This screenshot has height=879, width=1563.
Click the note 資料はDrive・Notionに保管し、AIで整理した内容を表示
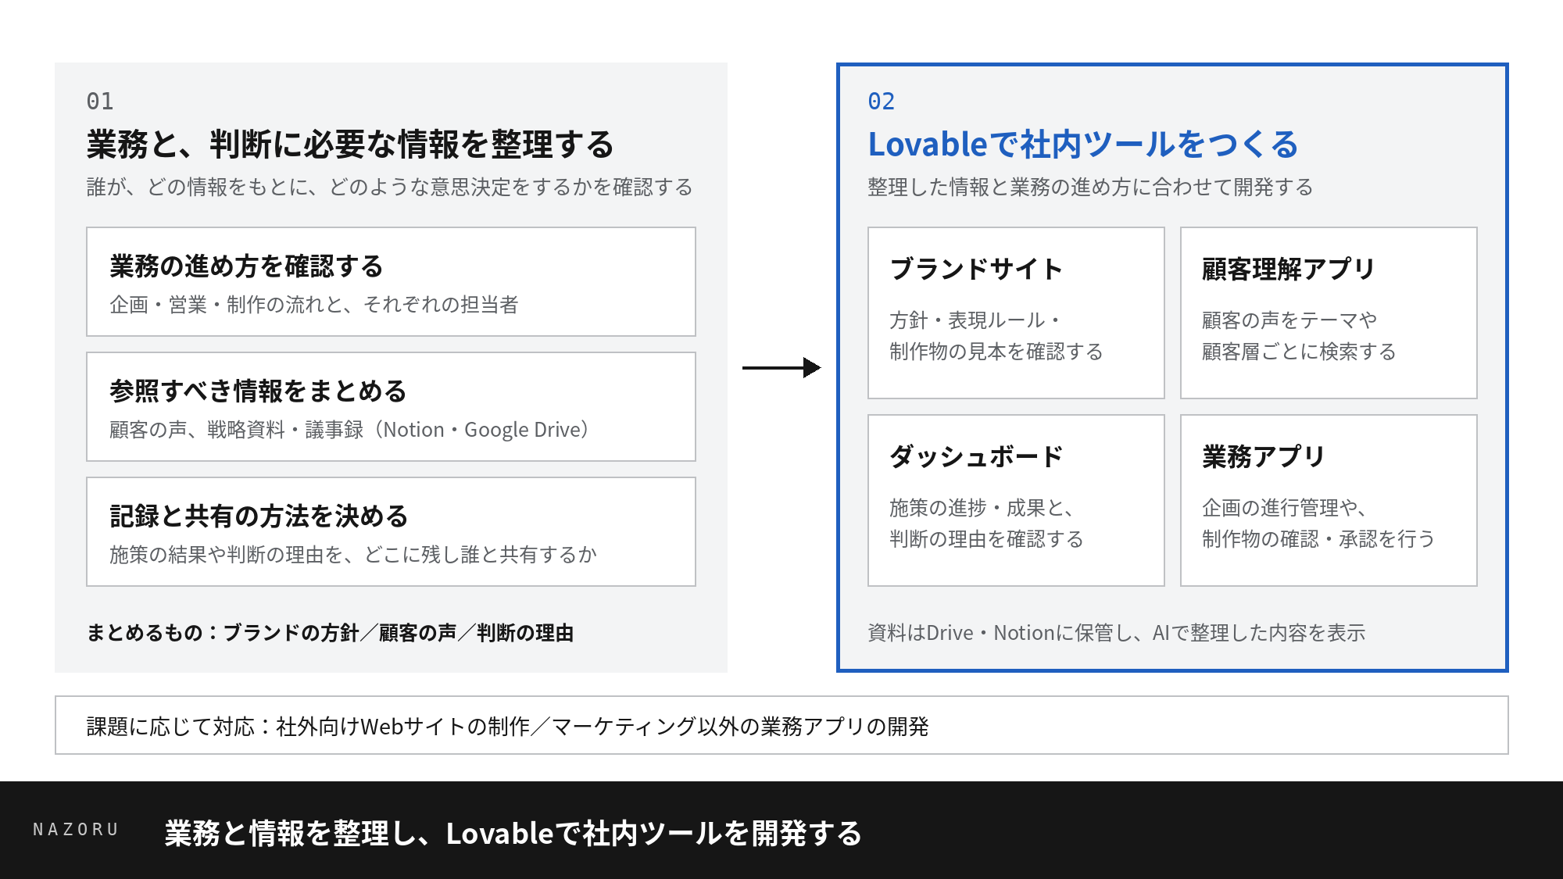pyautogui.click(x=1117, y=633)
